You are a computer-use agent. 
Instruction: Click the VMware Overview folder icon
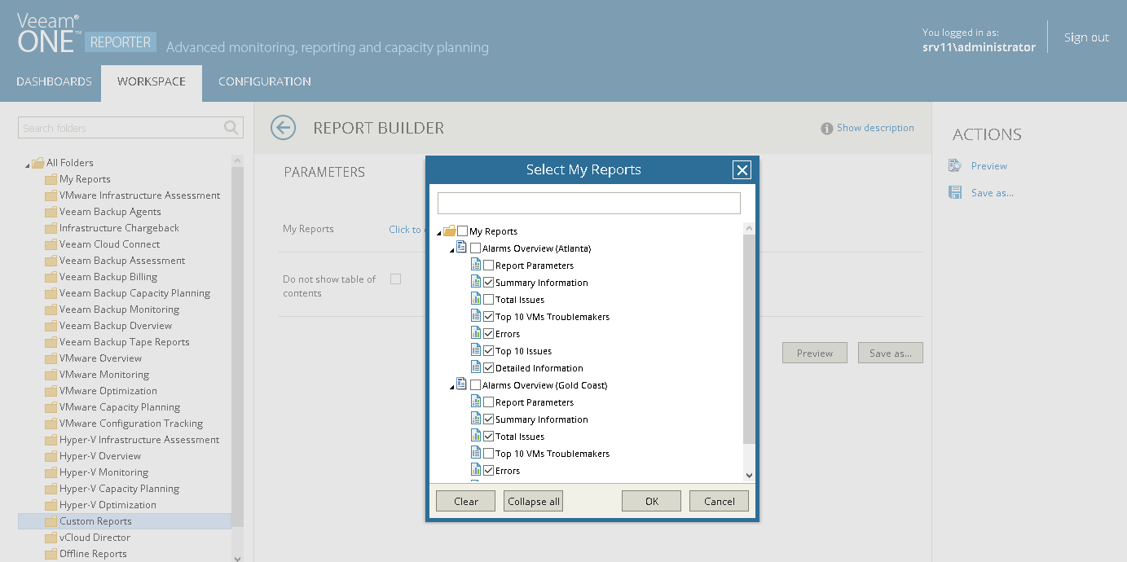click(x=51, y=358)
